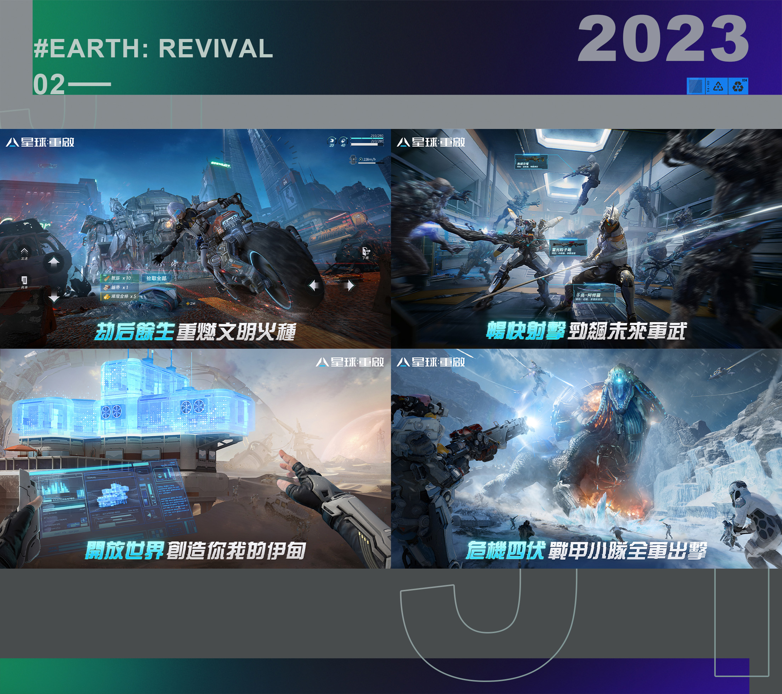Click the 千鳥·阿修羅 weapon info card
This screenshot has width=782, height=694.
594,294
